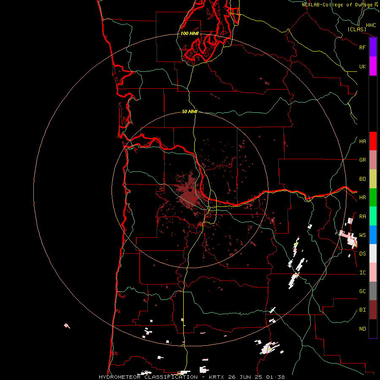Click the 26 JUN 25 date text

[245, 377]
